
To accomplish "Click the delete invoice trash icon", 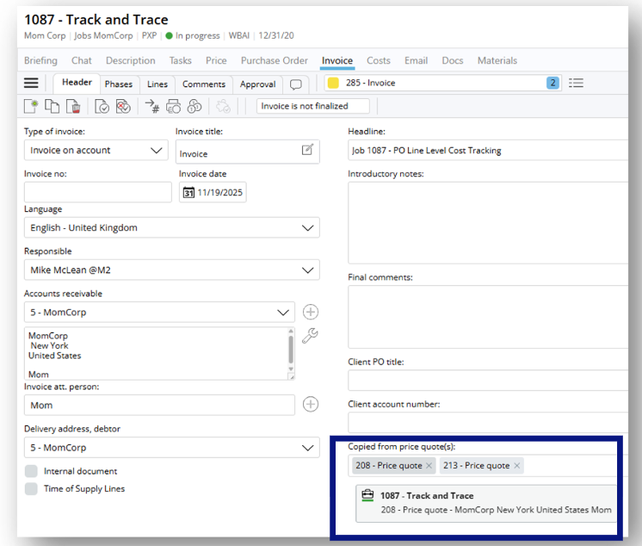I will tap(73, 107).
